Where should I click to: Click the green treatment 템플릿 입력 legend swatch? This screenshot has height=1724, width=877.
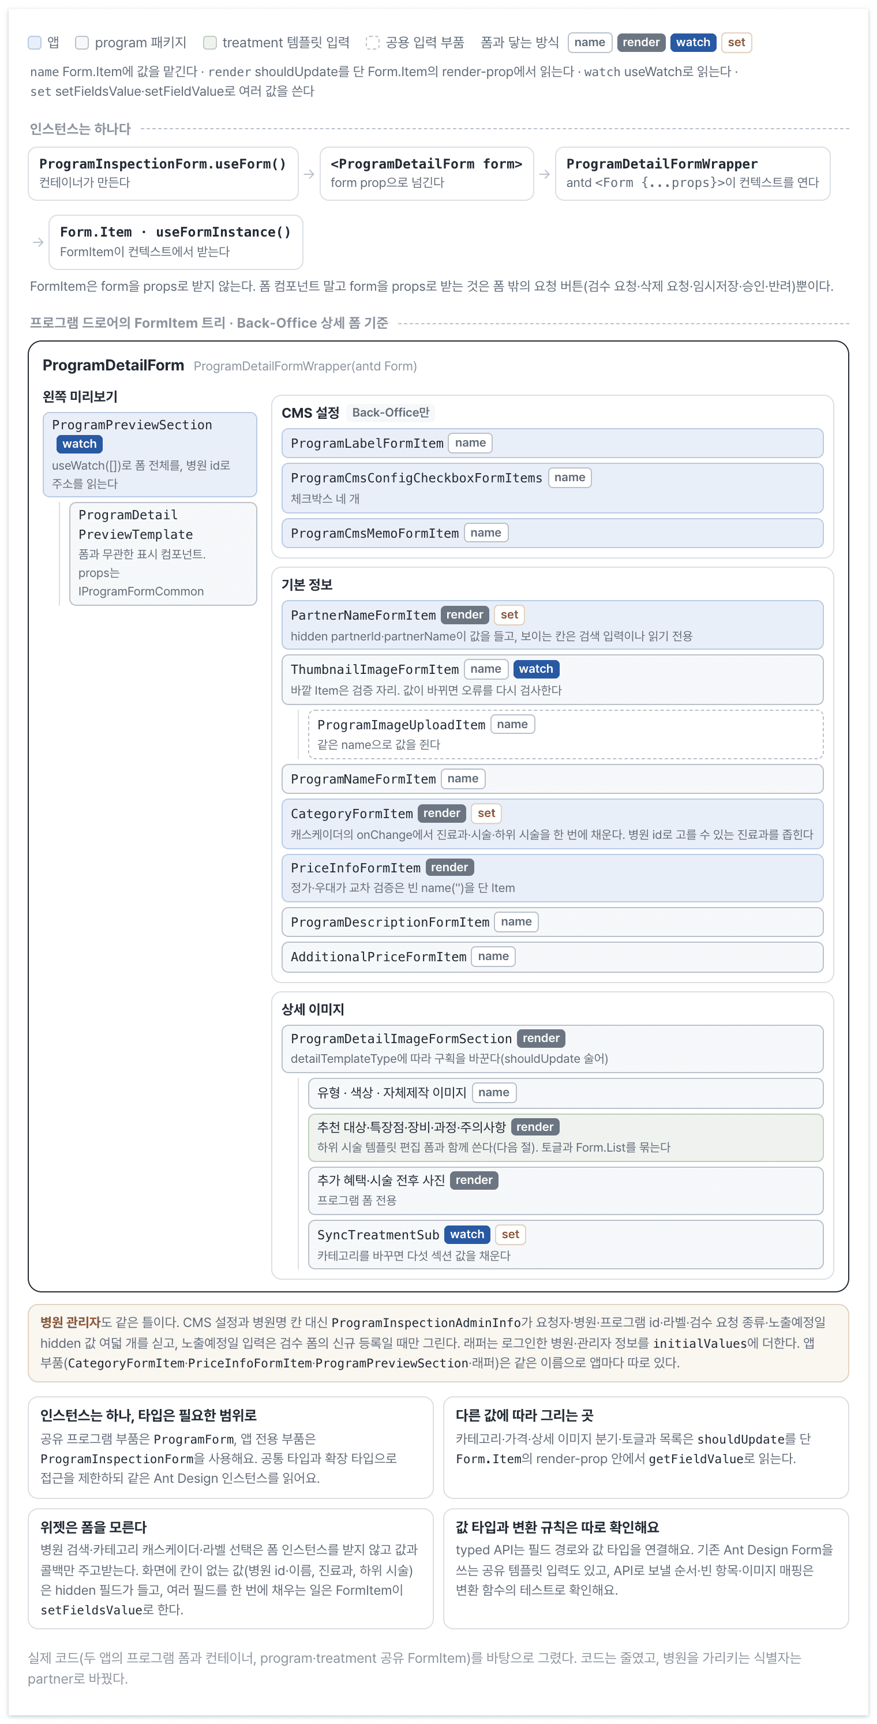click(x=209, y=43)
